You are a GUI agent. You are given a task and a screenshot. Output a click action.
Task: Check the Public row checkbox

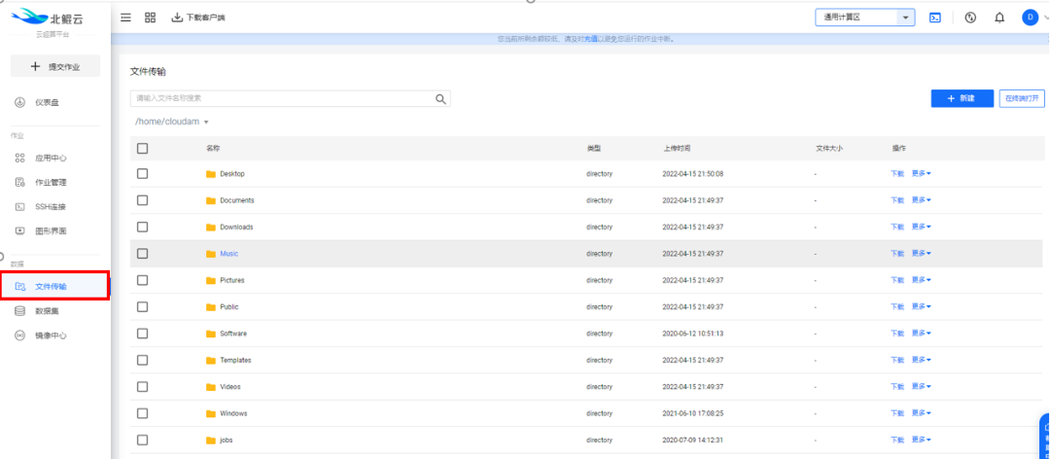coord(142,307)
